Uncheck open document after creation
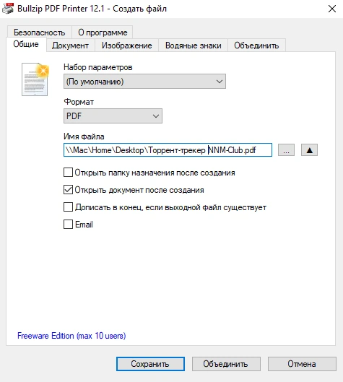 click(68, 189)
